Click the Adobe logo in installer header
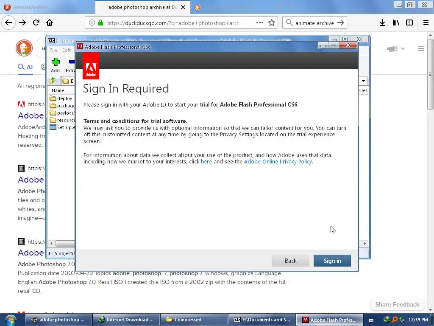434x326 pixels. pyautogui.click(x=91, y=66)
